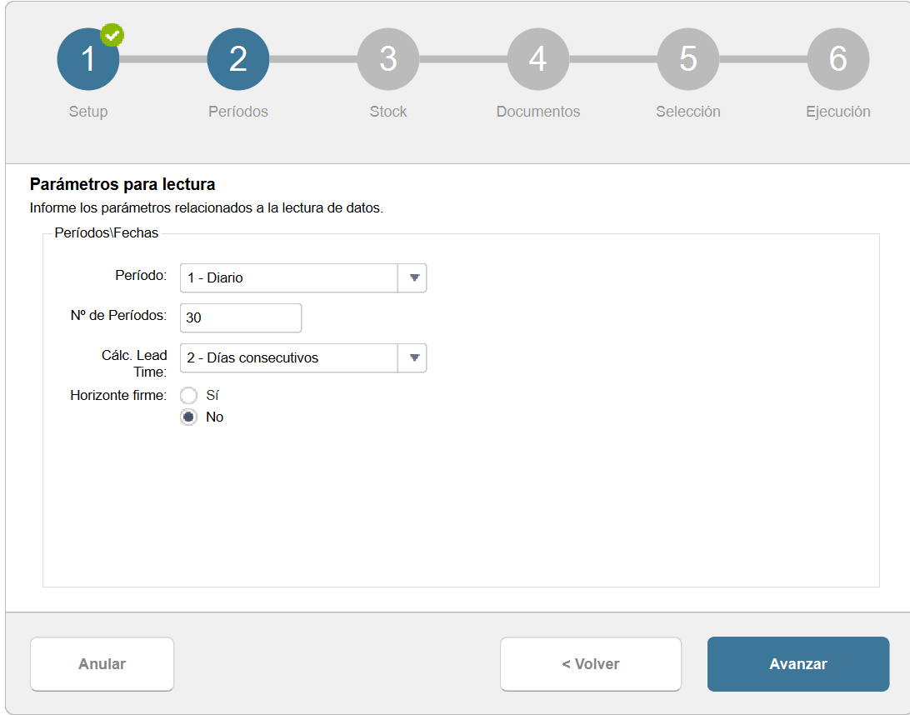910x715 pixels.
Task: Click the Documentos step label
Action: click(x=538, y=112)
